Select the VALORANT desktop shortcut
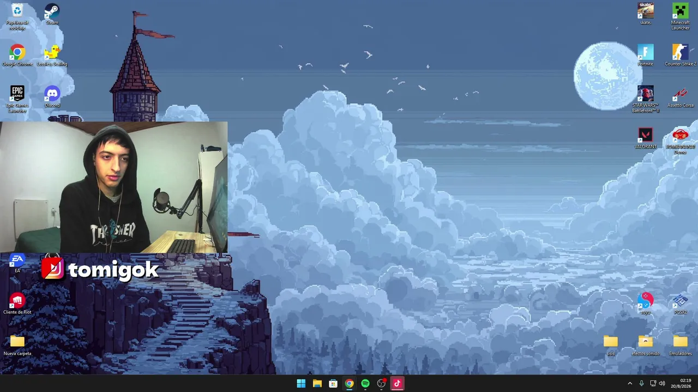This screenshot has height=392, width=698. (646, 138)
